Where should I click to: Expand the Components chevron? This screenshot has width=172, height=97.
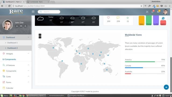(28, 71)
